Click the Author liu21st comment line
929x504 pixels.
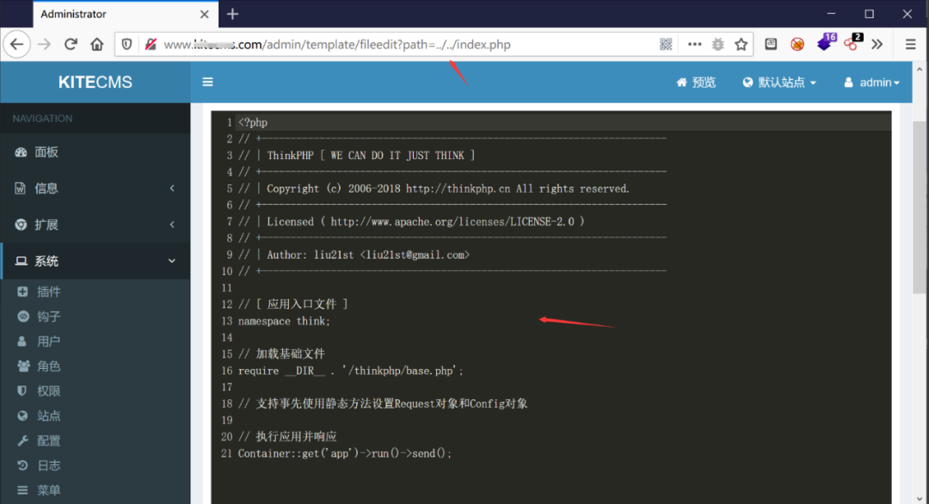[x=354, y=255]
